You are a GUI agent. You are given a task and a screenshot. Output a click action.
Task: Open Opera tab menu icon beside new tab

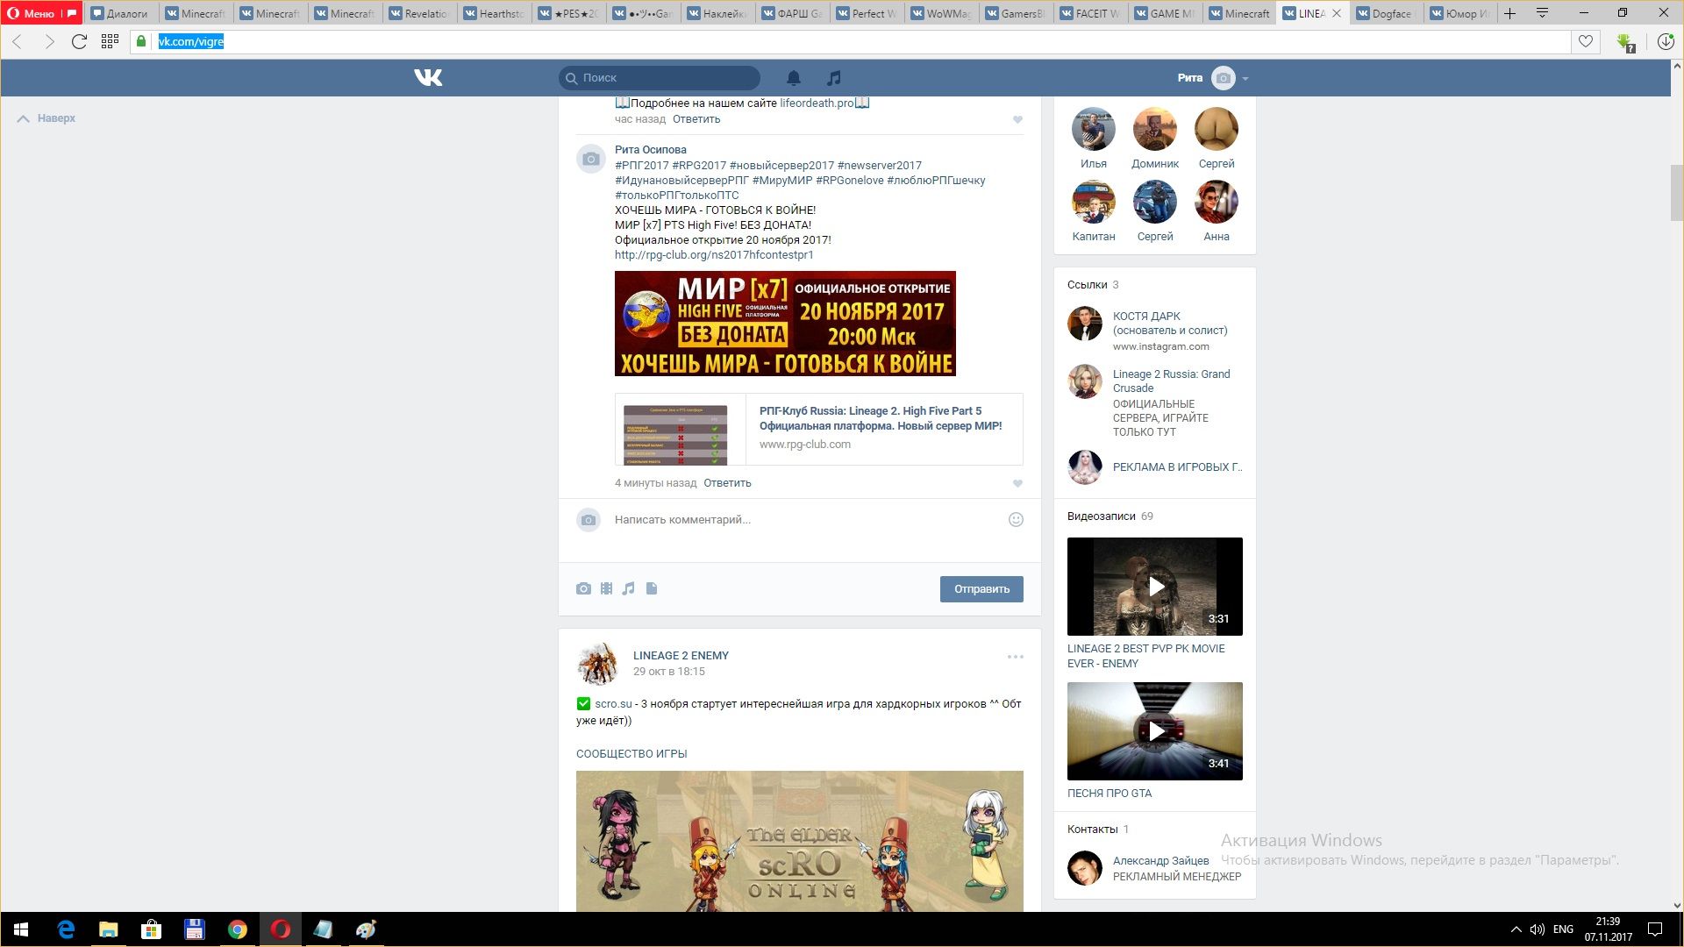click(x=1542, y=13)
